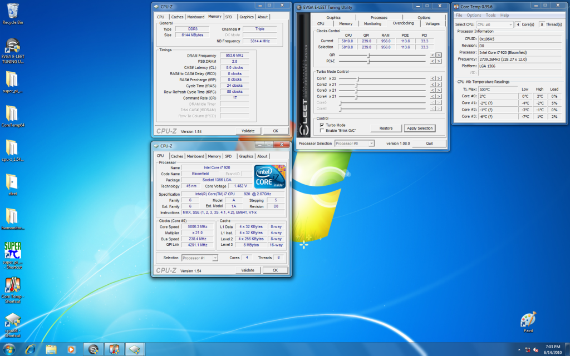The image size is (570, 356).
Task: Click the Apply Selection button
Action: click(419, 128)
